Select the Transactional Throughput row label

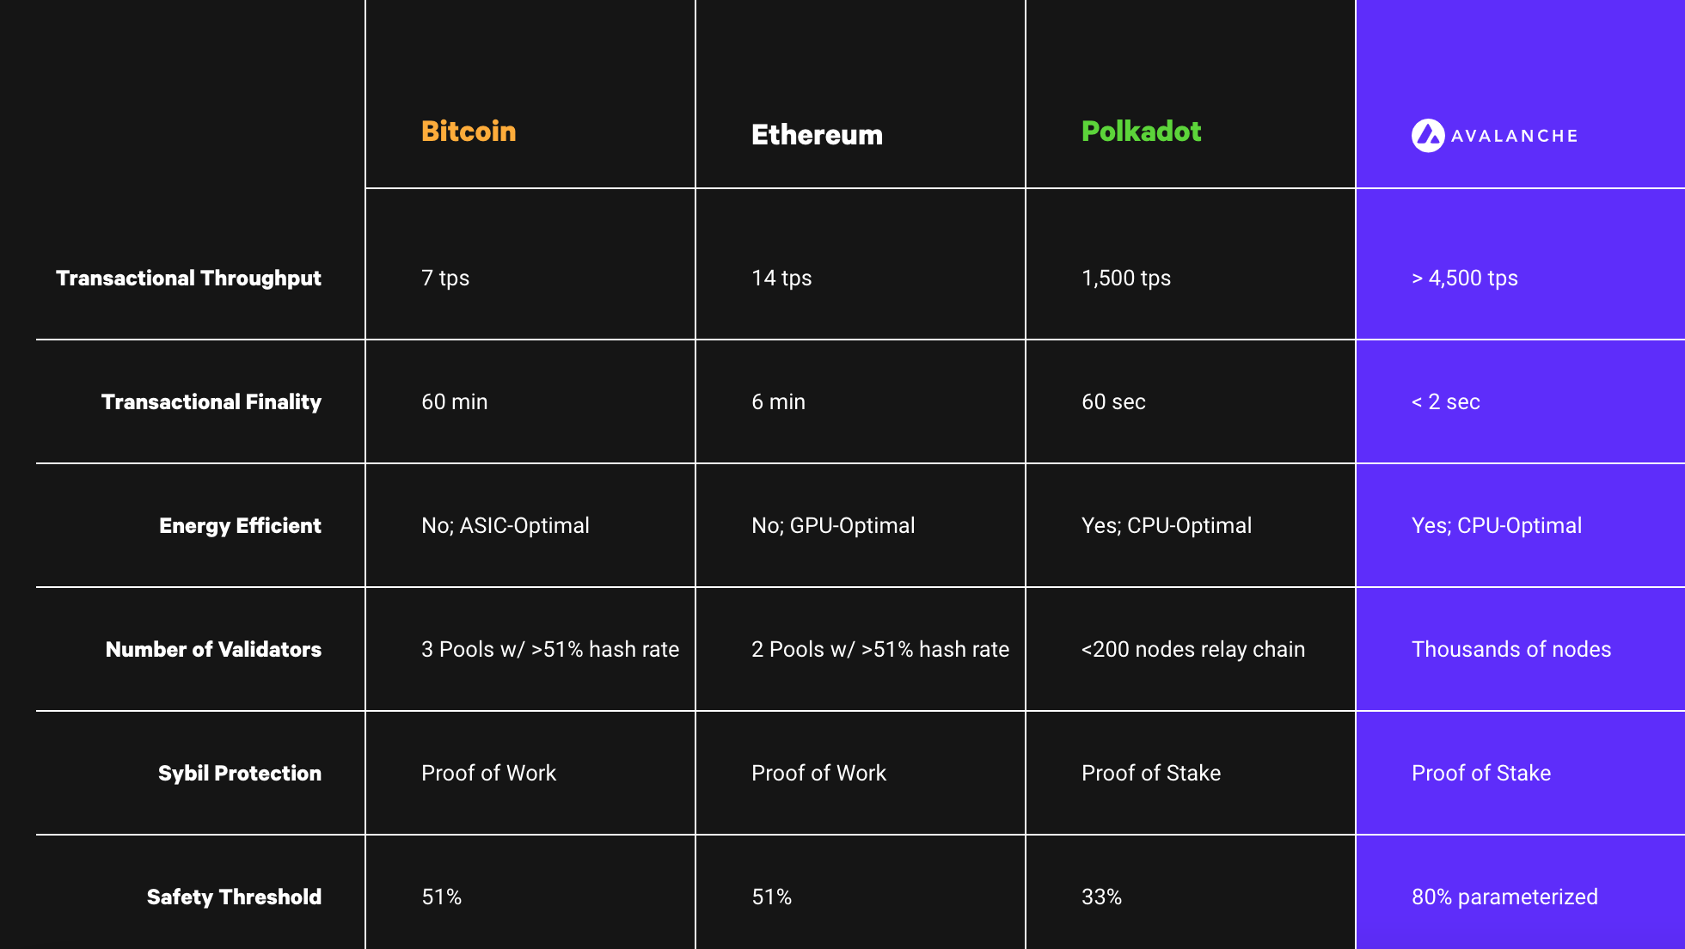coord(188,278)
